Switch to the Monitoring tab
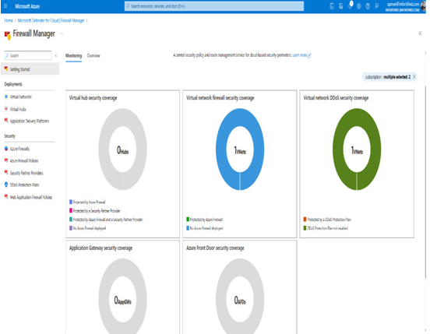430x334 pixels. click(73, 55)
